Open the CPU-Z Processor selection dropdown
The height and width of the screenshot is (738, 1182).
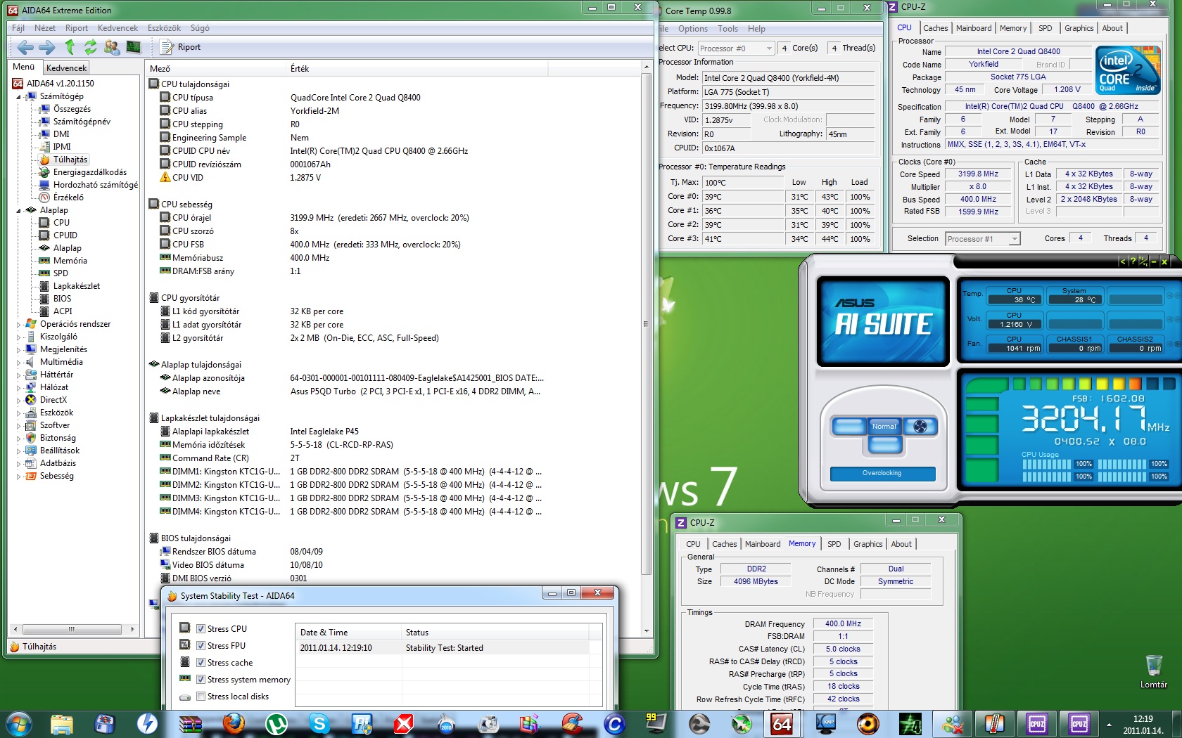click(983, 239)
